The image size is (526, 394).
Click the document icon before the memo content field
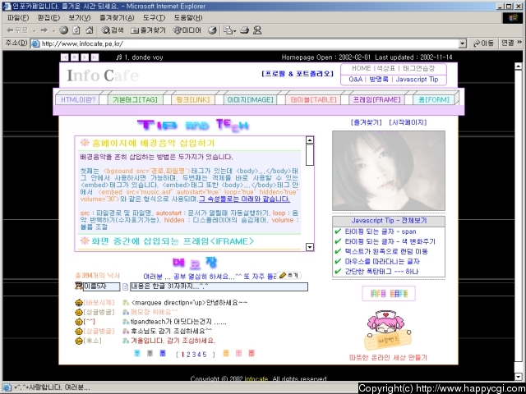tap(125, 286)
